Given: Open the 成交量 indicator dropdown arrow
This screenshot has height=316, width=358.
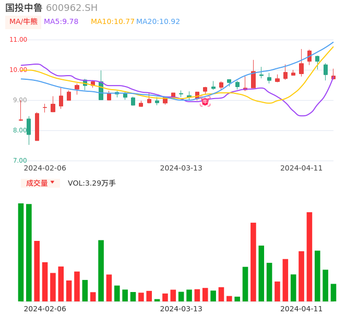Looking at the screenshot, I should (52, 183).
